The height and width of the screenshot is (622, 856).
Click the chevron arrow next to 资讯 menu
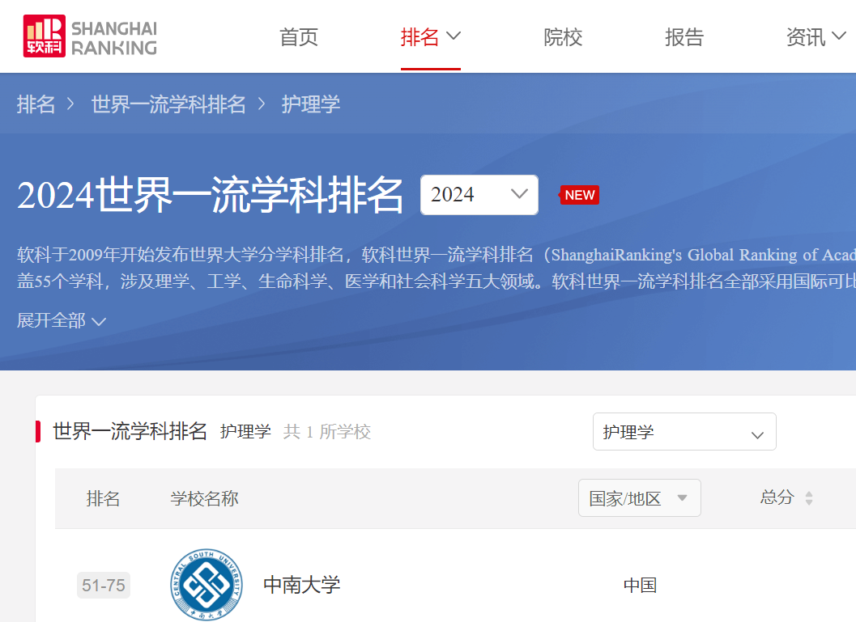pos(840,36)
